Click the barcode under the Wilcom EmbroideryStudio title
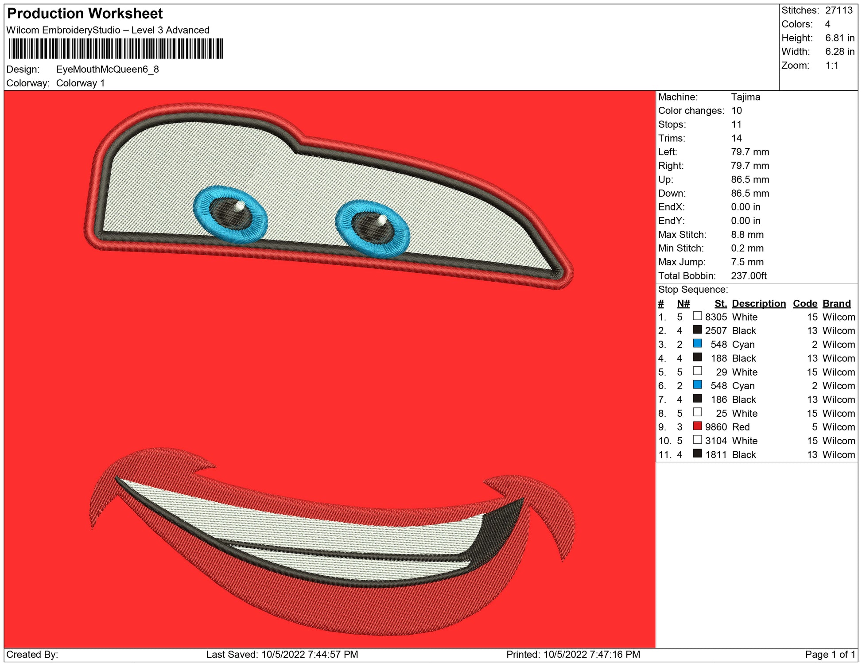The image size is (862, 663). (116, 48)
